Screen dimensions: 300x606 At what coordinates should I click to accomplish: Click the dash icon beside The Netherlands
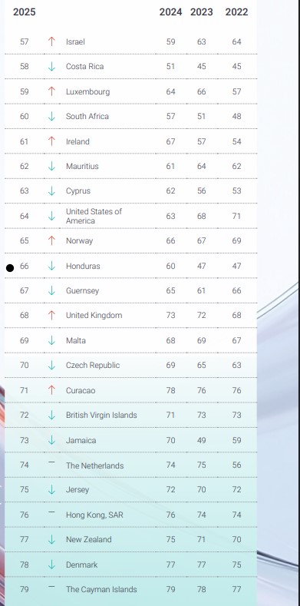click(51, 462)
